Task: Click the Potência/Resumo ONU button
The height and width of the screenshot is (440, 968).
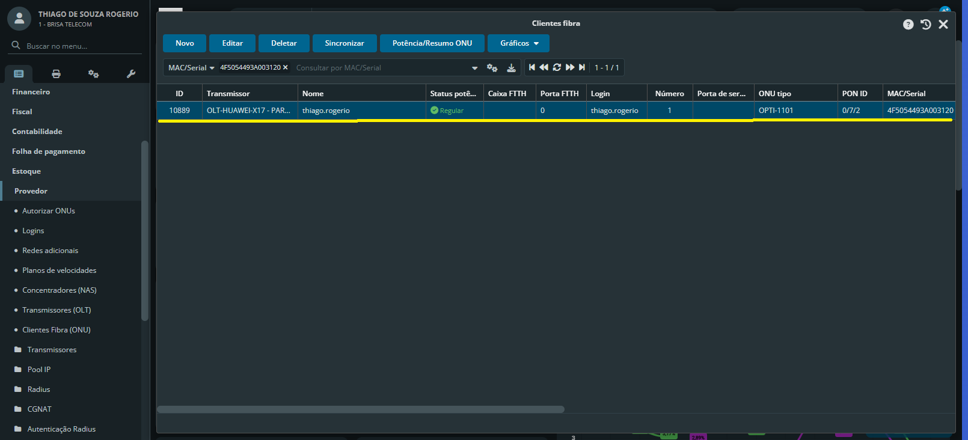Action: [x=432, y=43]
